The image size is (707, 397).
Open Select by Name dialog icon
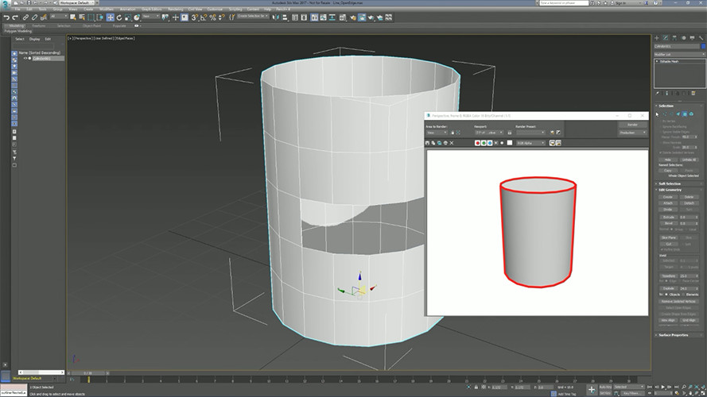point(82,17)
